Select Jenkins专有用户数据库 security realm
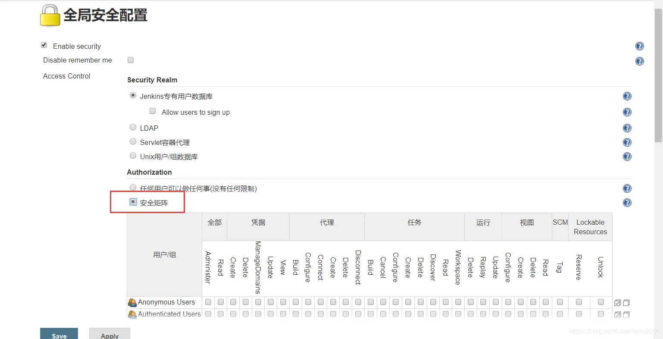This screenshot has height=339, width=663. (x=133, y=95)
